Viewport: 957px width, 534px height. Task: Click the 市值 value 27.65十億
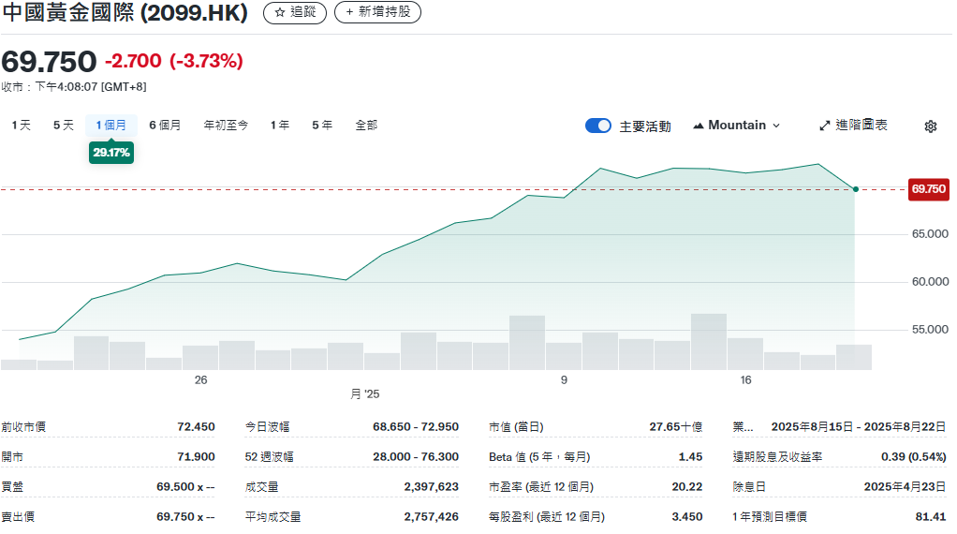click(676, 427)
